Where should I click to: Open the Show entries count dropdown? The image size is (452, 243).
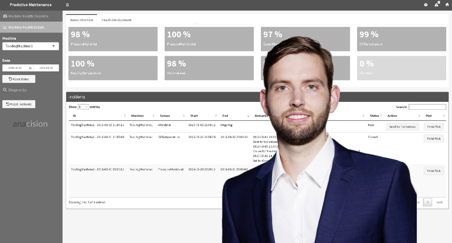tap(83, 107)
